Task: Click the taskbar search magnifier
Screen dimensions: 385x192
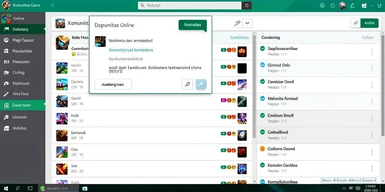Action: click(x=17, y=188)
